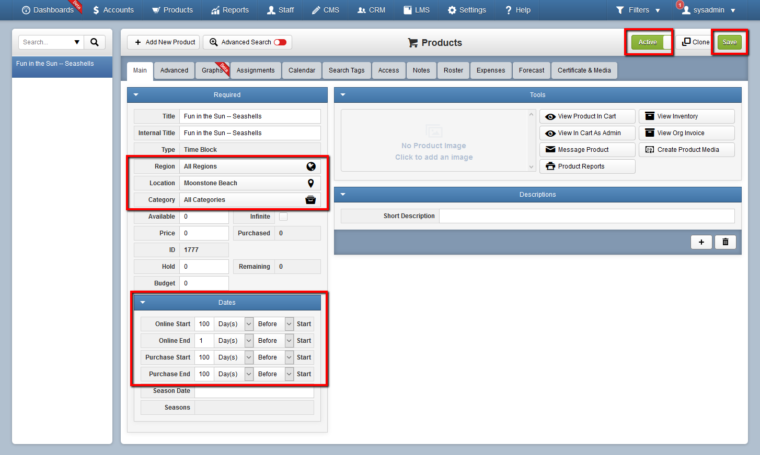Image resolution: width=760 pixels, height=455 pixels.
Task: Open the Dashboards menu
Action: click(48, 10)
